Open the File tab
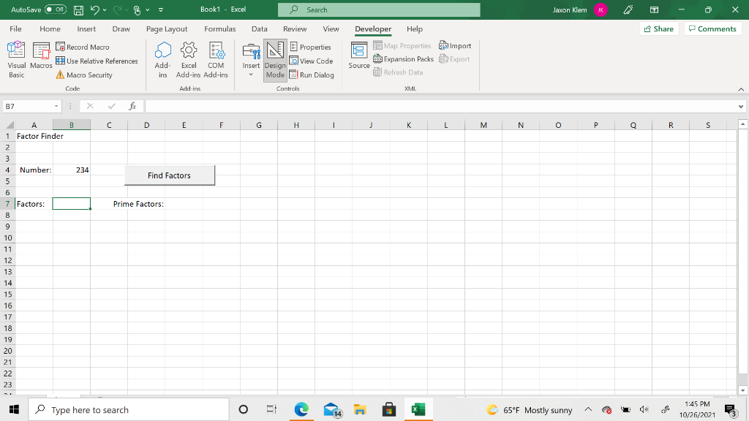 tap(16, 29)
